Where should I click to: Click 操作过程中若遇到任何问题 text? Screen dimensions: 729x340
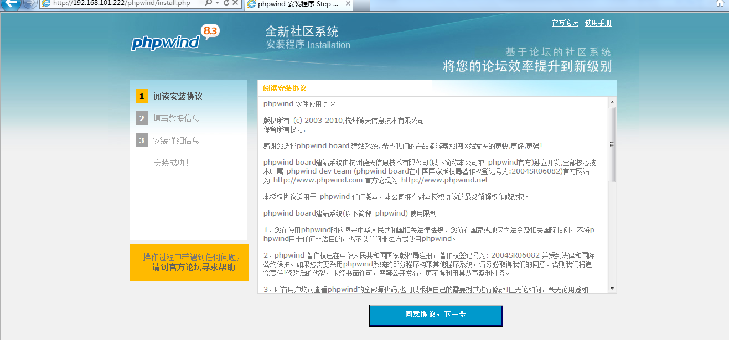click(x=192, y=257)
